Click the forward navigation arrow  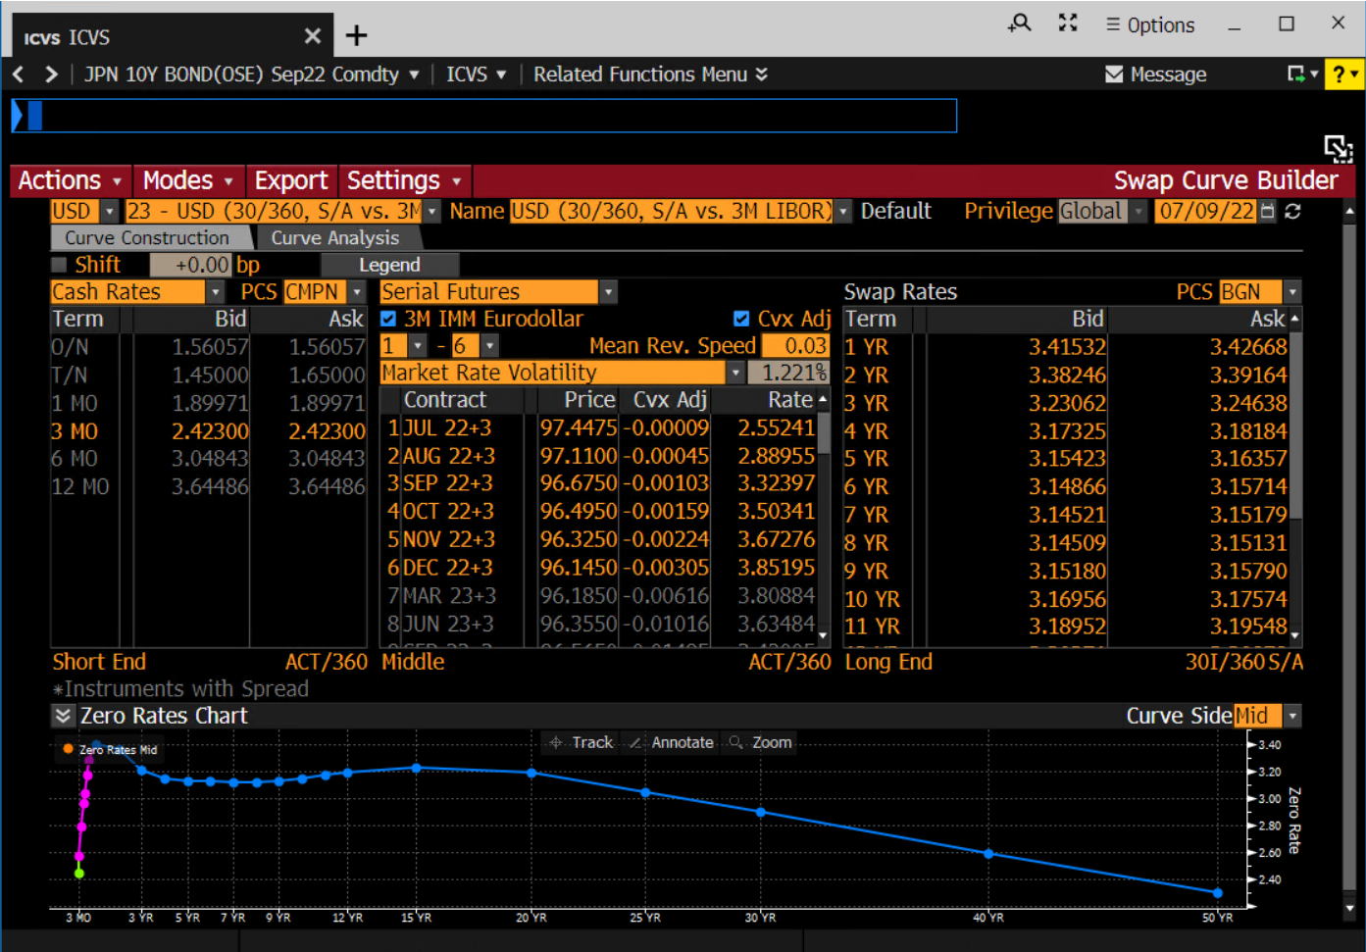pos(51,75)
